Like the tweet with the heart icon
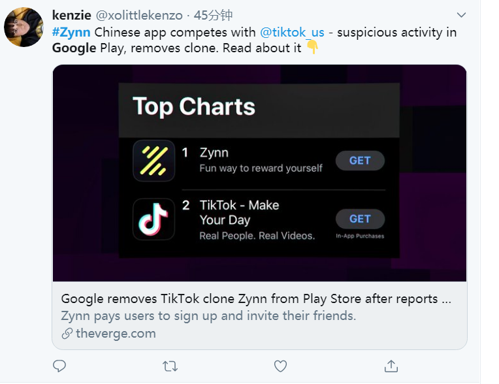 click(x=280, y=366)
